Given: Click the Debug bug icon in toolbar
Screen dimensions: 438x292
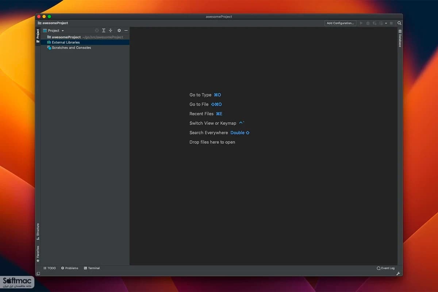Looking at the screenshot, I should [368, 23].
